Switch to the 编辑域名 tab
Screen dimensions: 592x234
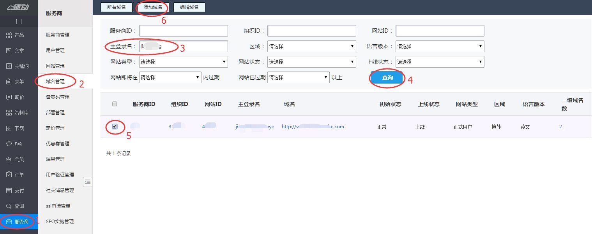[189, 7]
